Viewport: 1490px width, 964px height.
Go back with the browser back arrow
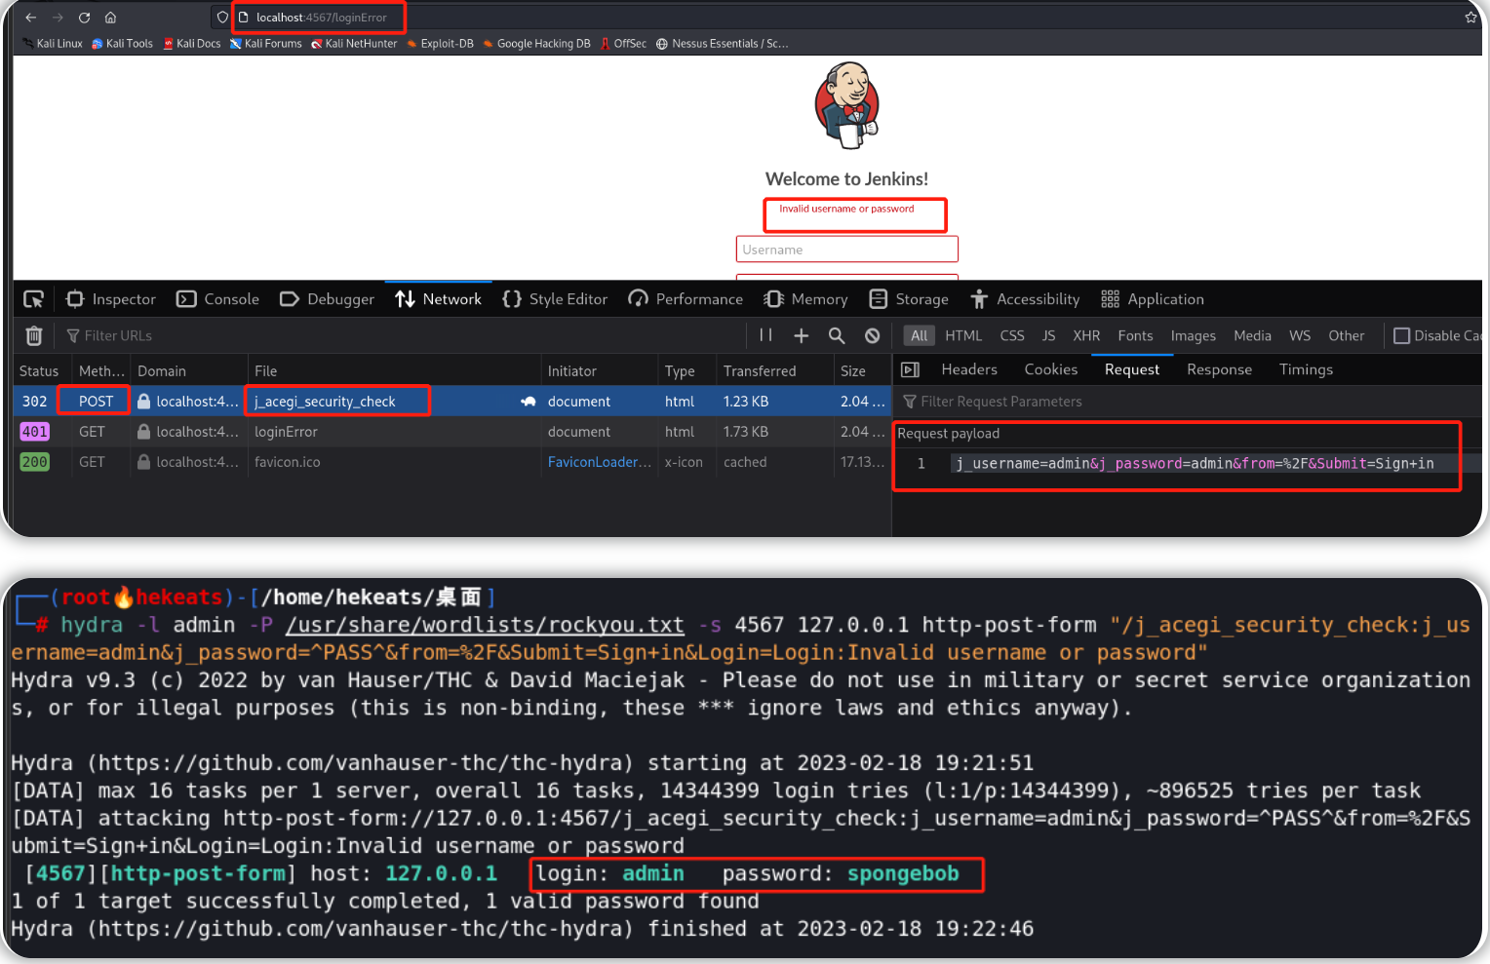point(30,18)
